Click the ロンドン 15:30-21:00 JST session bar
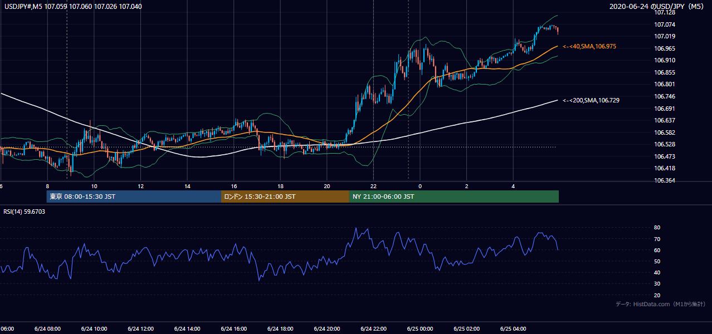The width and height of the screenshot is (712, 334). pyautogui.click(x=285, y=197)
